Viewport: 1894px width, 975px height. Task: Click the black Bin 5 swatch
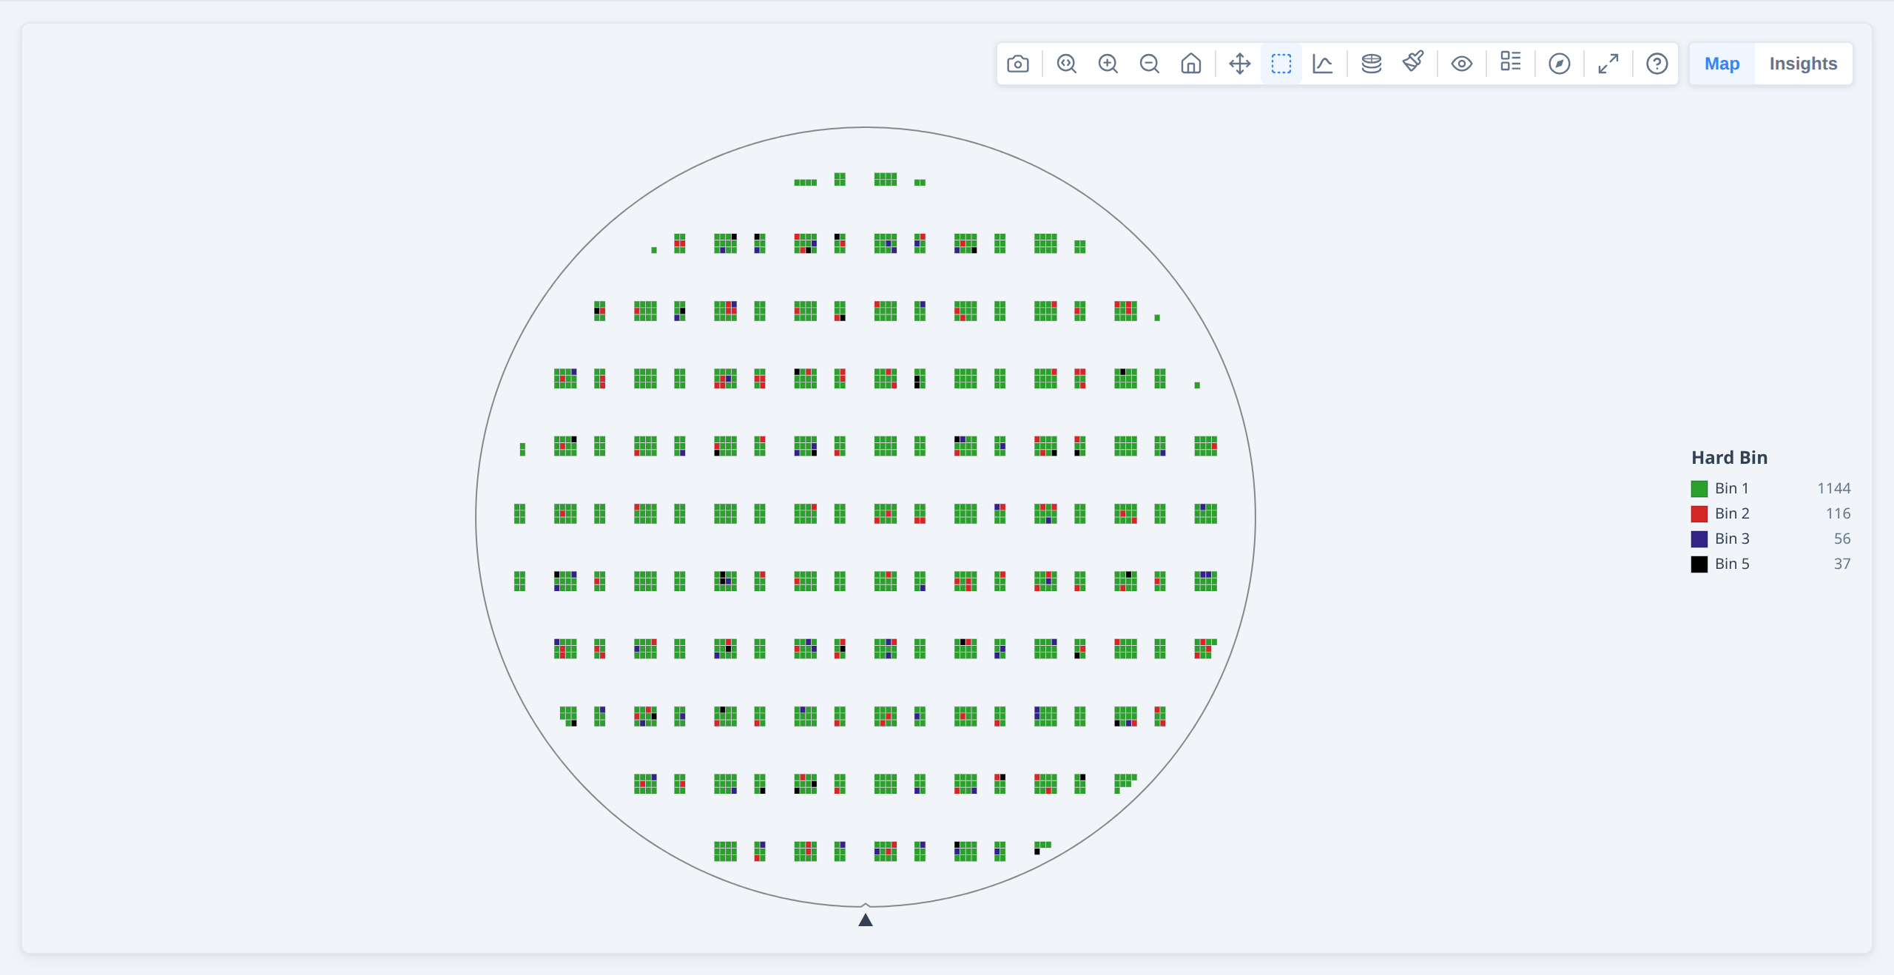click(1699, 564)
